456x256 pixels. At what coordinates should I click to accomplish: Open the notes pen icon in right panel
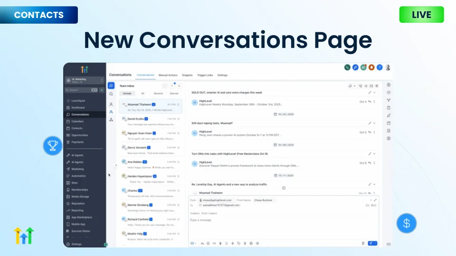coord(389,116)
